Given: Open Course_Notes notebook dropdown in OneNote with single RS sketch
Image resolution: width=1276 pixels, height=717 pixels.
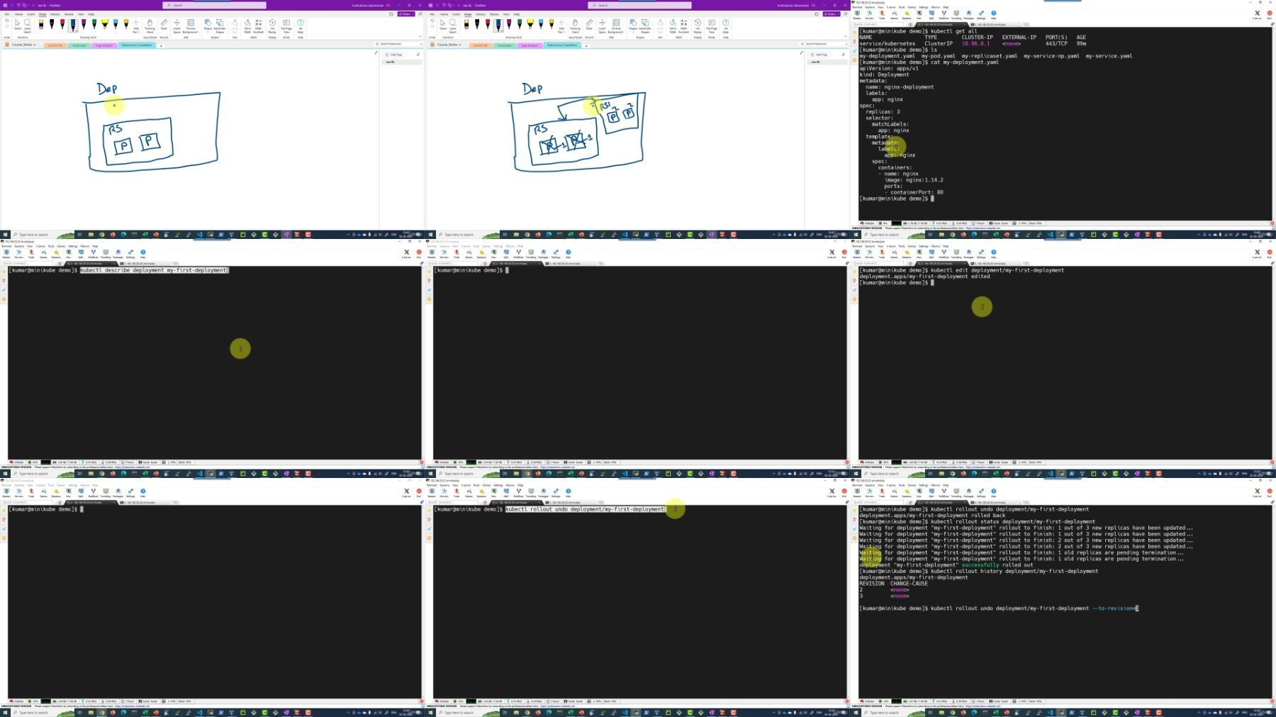Looking at the screenshot, I should tap(23, 45).
